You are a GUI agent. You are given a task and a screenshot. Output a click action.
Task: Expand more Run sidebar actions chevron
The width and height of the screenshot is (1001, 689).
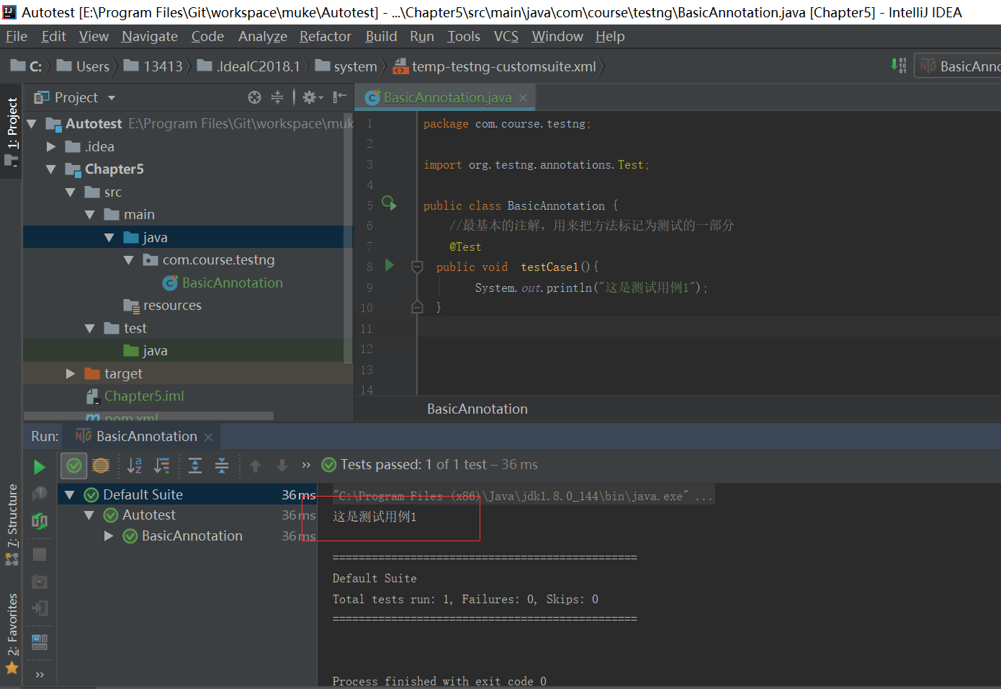[40, 675]
